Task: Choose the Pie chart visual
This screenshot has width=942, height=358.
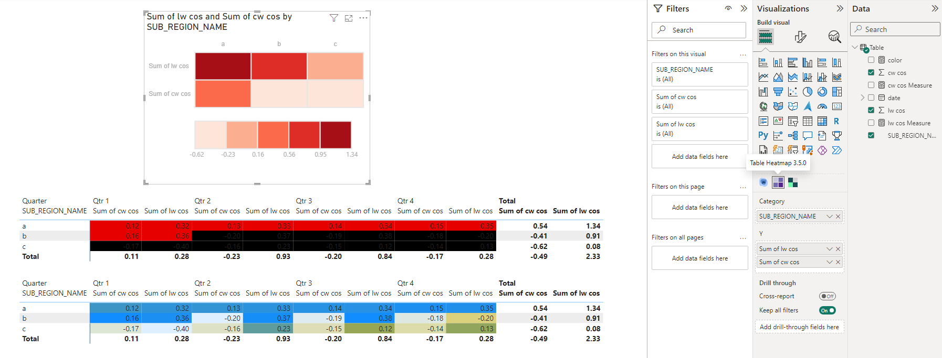Action: pos(808,92)
